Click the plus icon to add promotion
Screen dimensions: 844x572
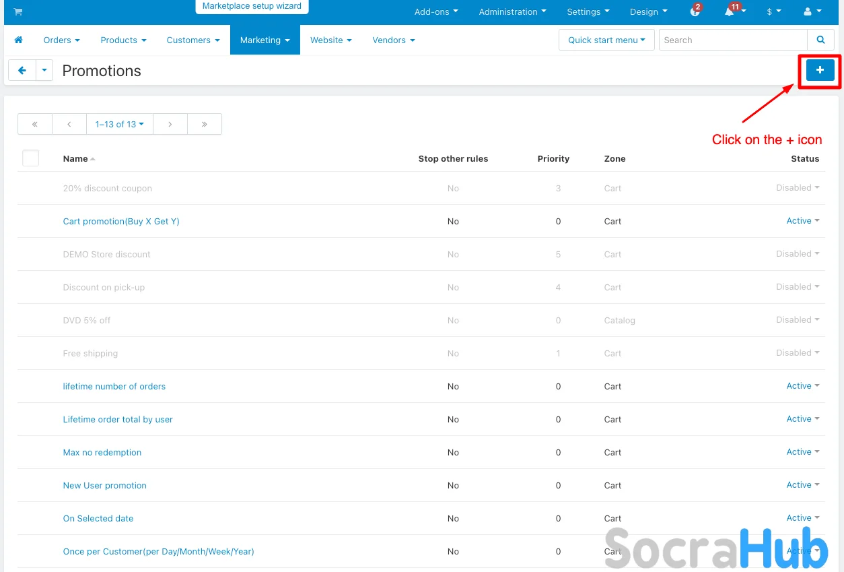pos(820,70)
